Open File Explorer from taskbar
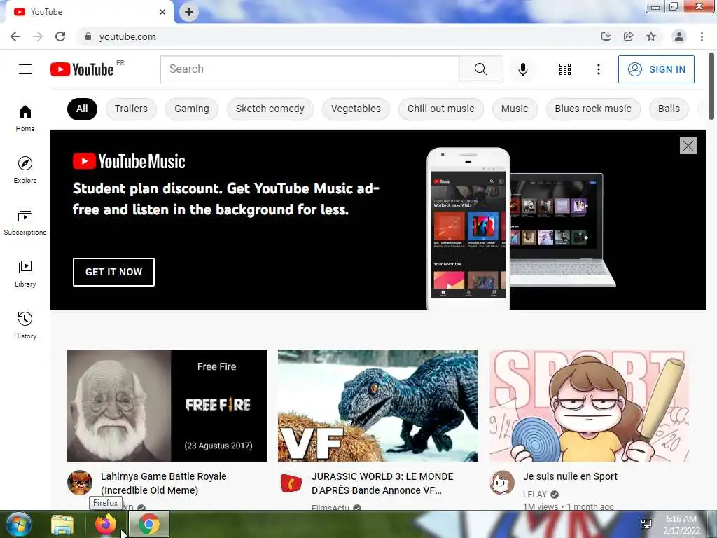The image size is (717, 538). click(x=62, y=524)
